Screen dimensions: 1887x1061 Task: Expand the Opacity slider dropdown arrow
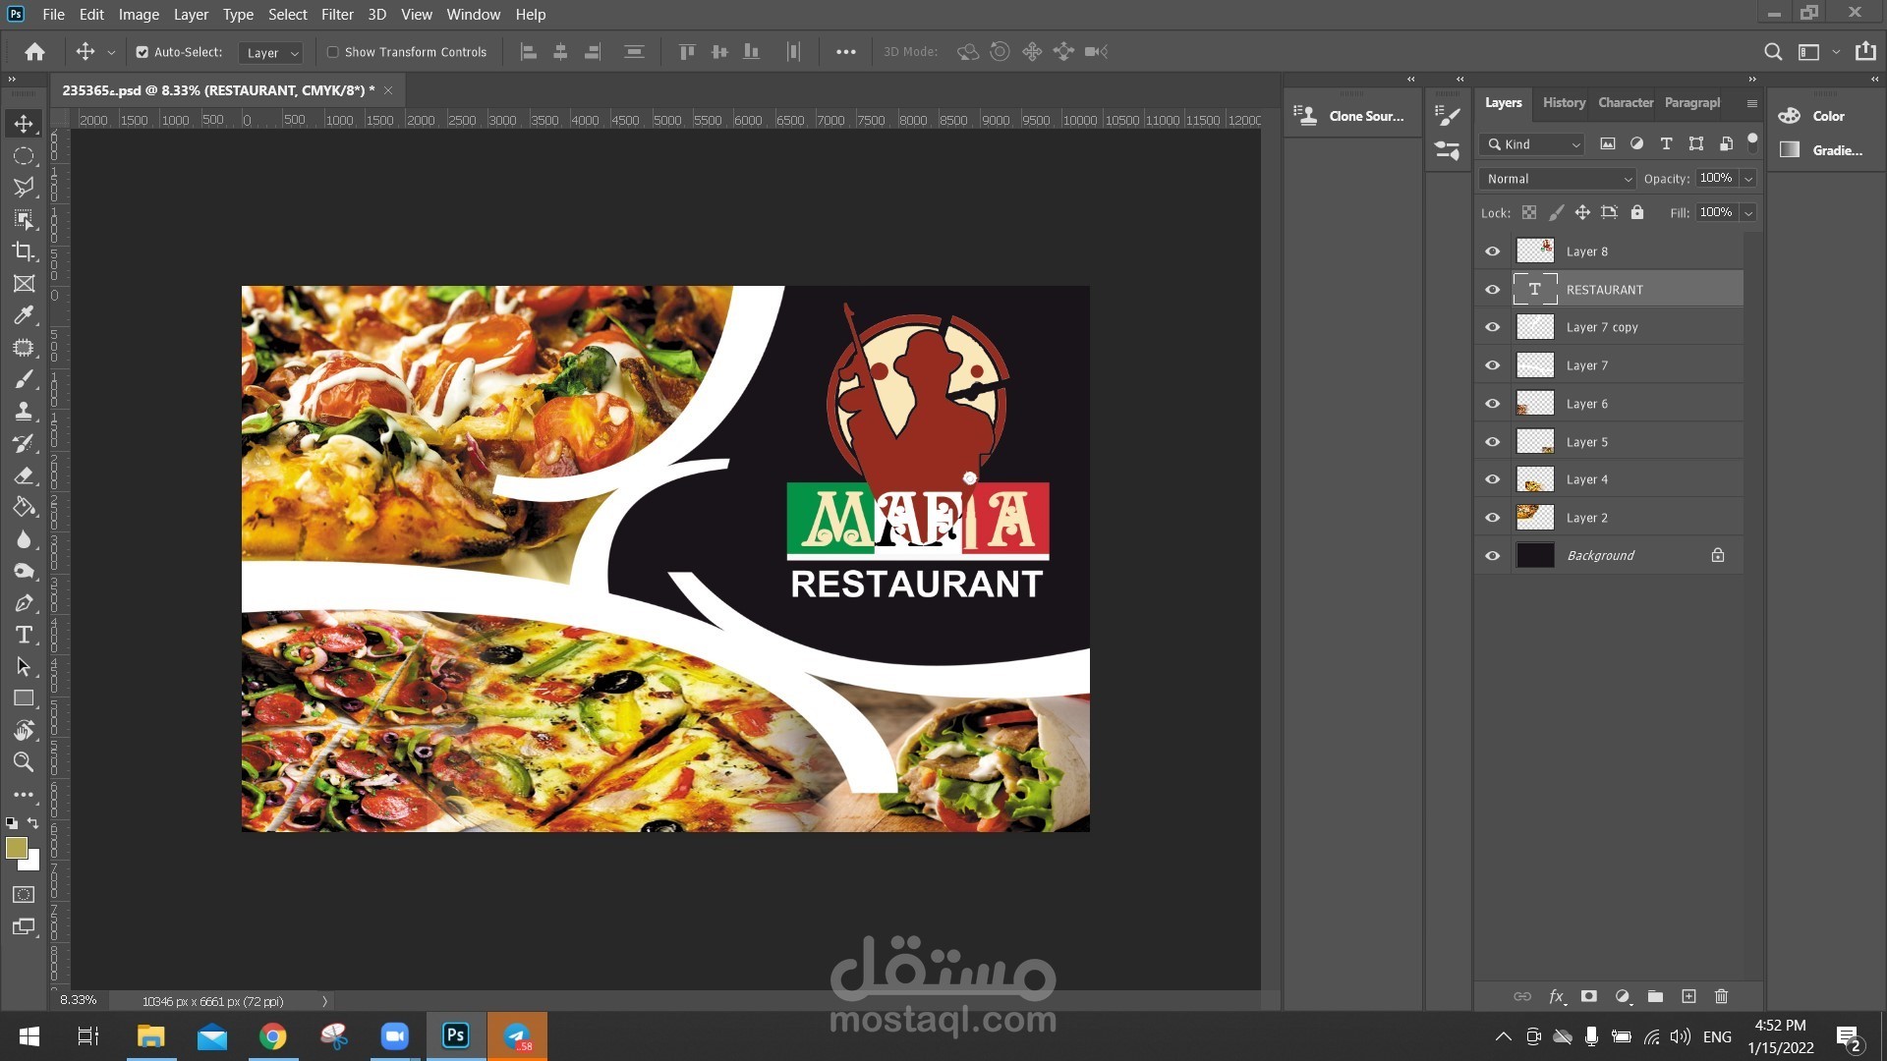(x=1748, y=179)
